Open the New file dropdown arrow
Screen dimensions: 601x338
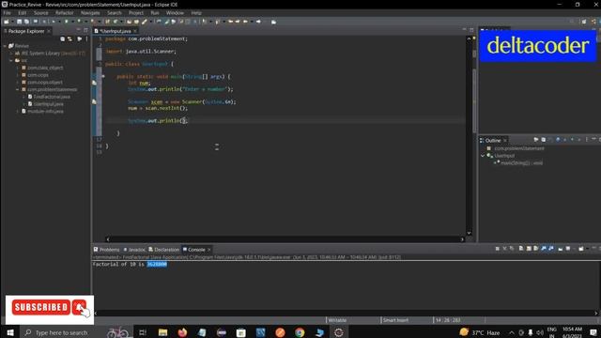click(x=11, y=22)
